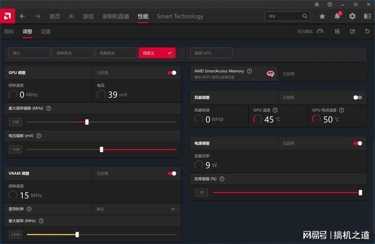Disable the VRAM 调整 toggle
This screenshot has width=375, height=244.
click(x=172, y=173)
